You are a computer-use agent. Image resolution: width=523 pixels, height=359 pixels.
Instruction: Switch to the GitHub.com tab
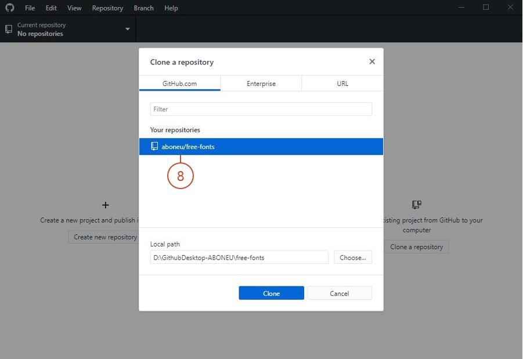click(179, 84)
